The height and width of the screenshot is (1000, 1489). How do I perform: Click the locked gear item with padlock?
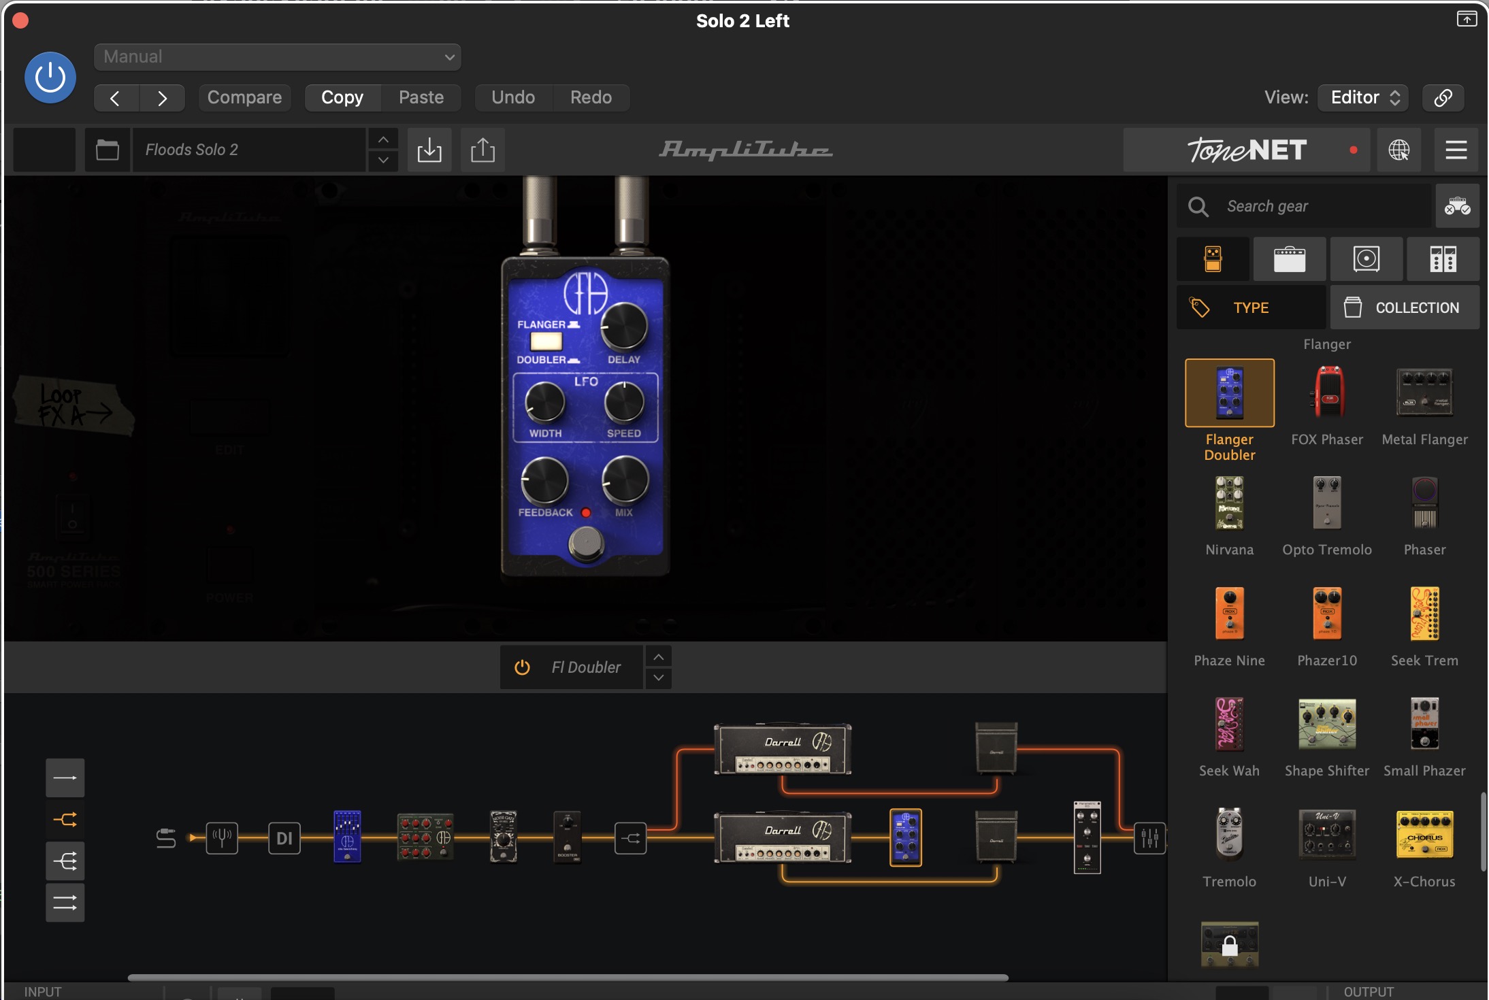(1230, 945)
